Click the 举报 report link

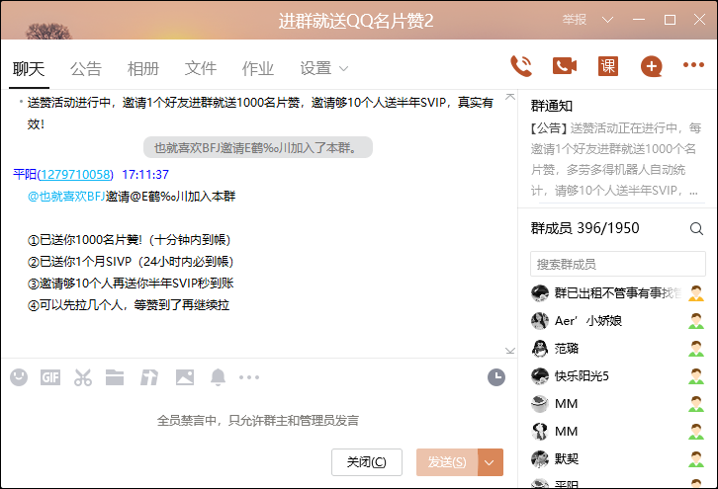(x=575, y=20)
